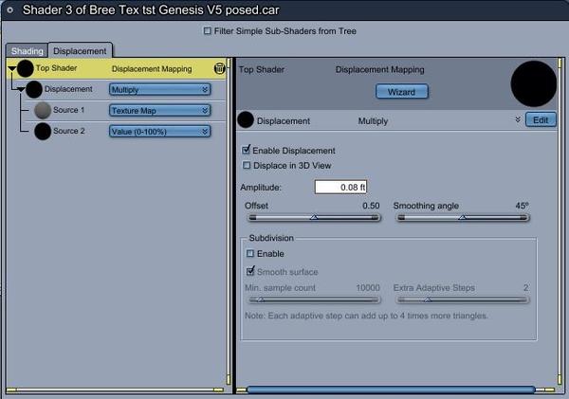Click the window menu dot in title bar
Image resolution: width=569 pixels, height=399 pixels.
pyautogui.click(x=9, y=10)
